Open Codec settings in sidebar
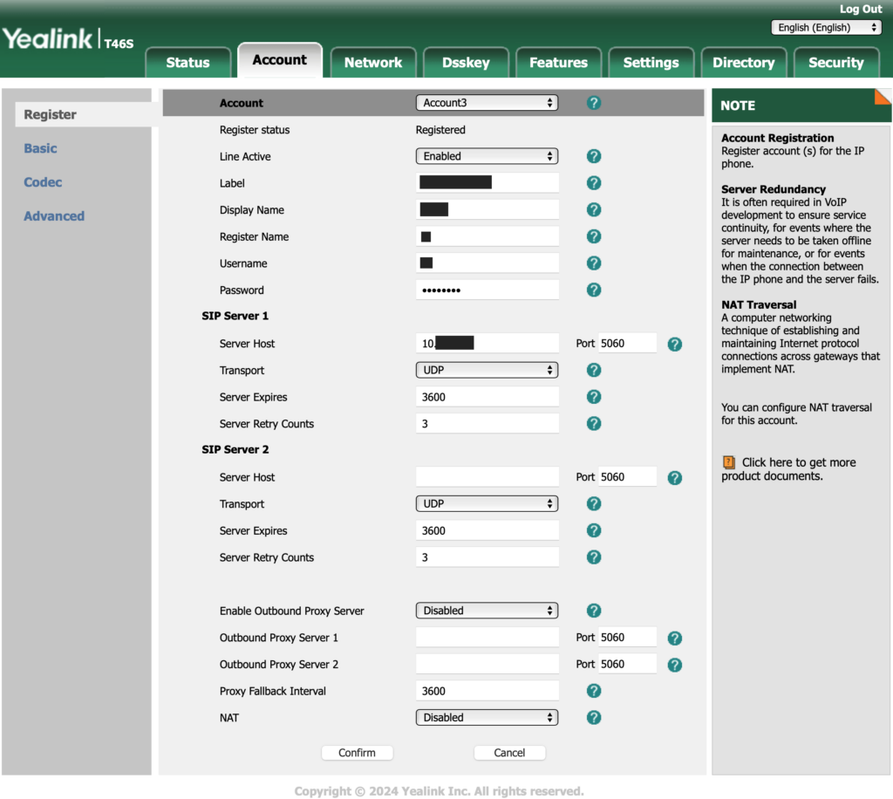 click(x=43, y=182)
